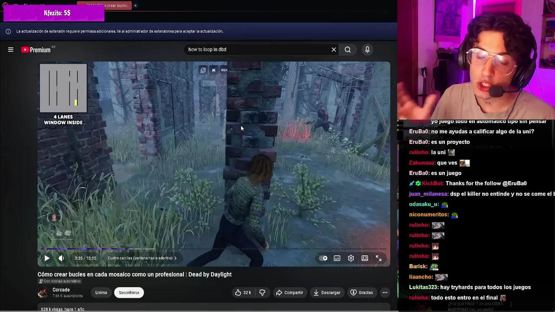Screen dimensions: 555x312
Task: Open Corcade channel avatar
Action: (43, 292)
